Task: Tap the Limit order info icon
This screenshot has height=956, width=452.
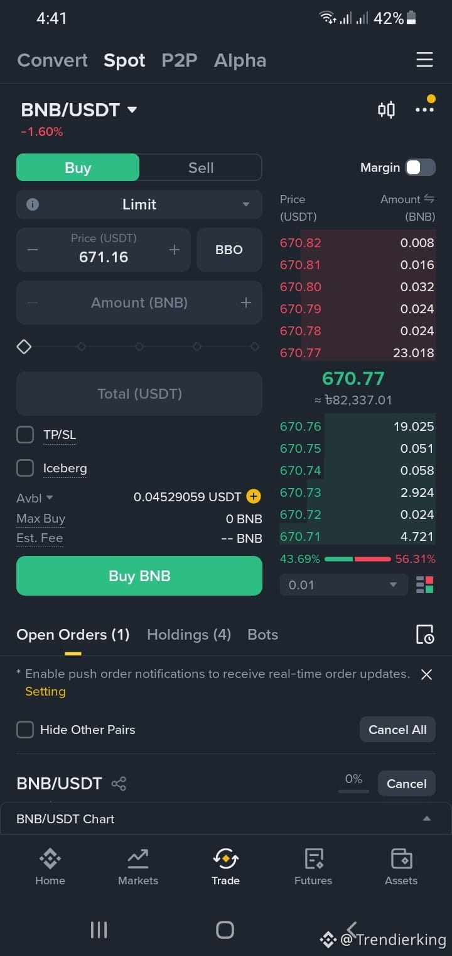Action: pos(33,204)
